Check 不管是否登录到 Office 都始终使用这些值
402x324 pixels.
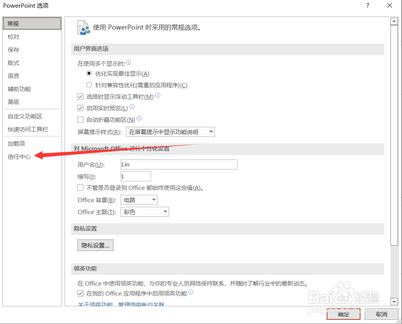pos(80,188)
